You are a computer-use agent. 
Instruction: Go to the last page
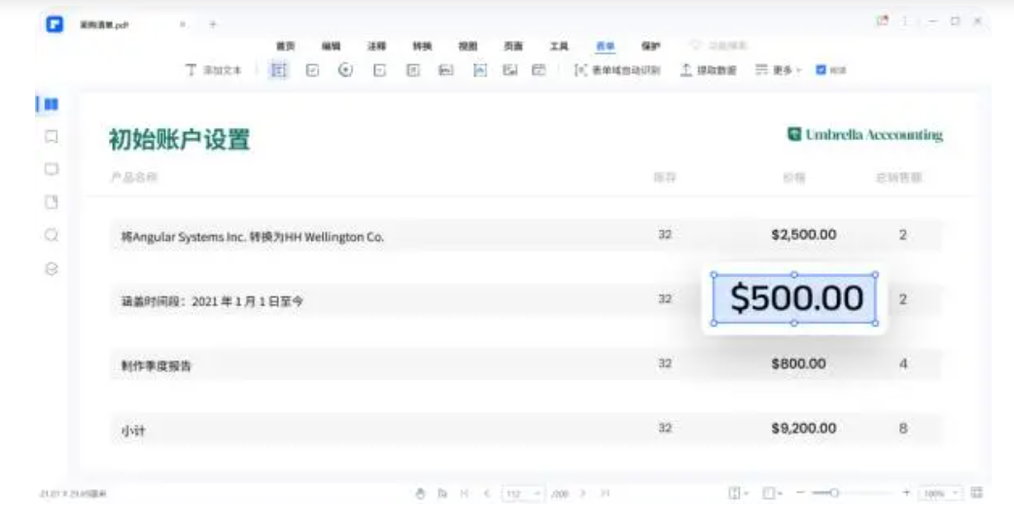coord(605,494)
